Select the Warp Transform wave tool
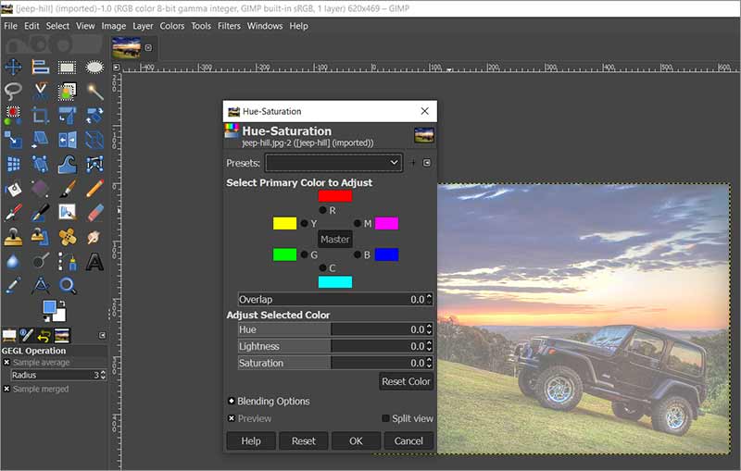The image size is (741, 471). coord(67,164)
